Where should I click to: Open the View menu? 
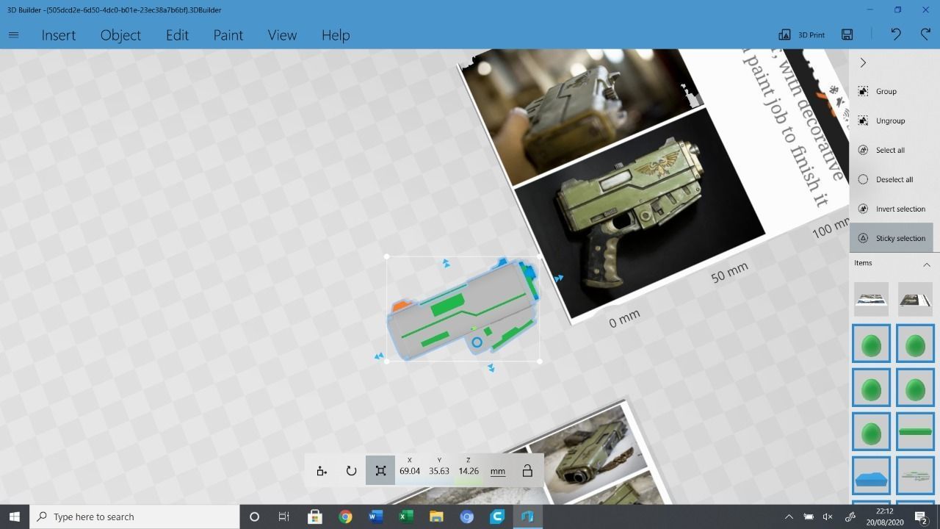[x=282, y=35]
